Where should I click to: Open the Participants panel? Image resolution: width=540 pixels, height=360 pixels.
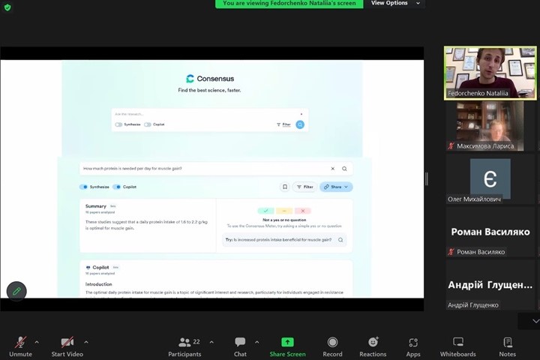coord(184,342)
